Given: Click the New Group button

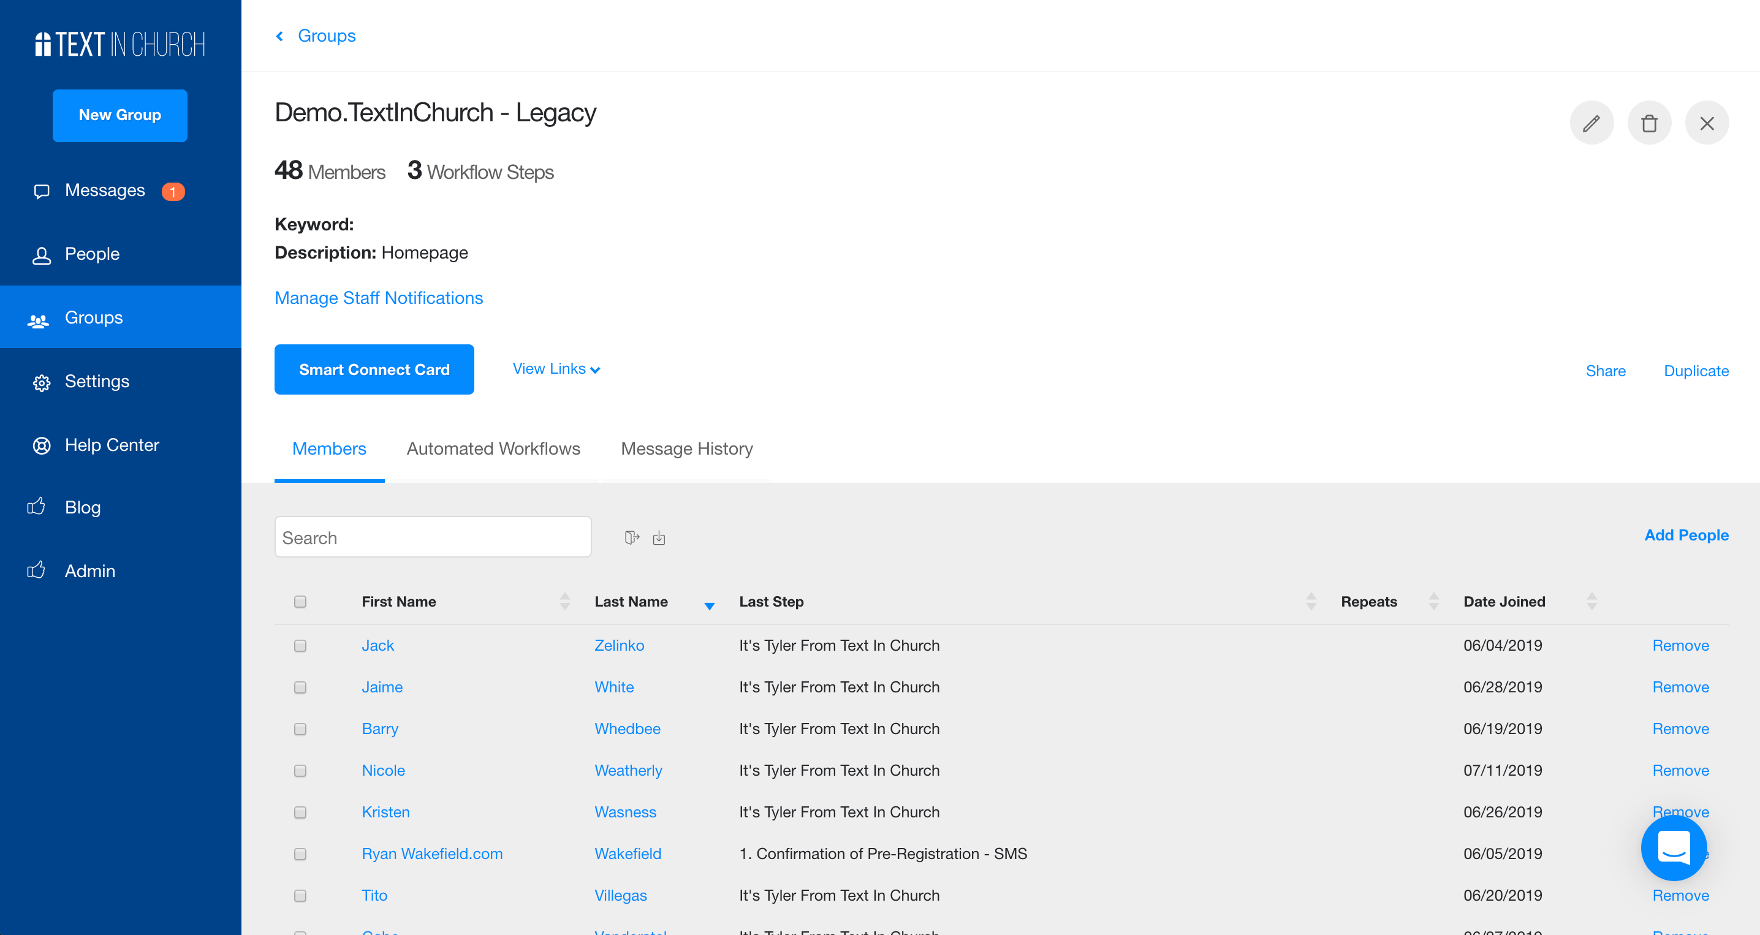Looking at the screenshot, I should (120, 115).
